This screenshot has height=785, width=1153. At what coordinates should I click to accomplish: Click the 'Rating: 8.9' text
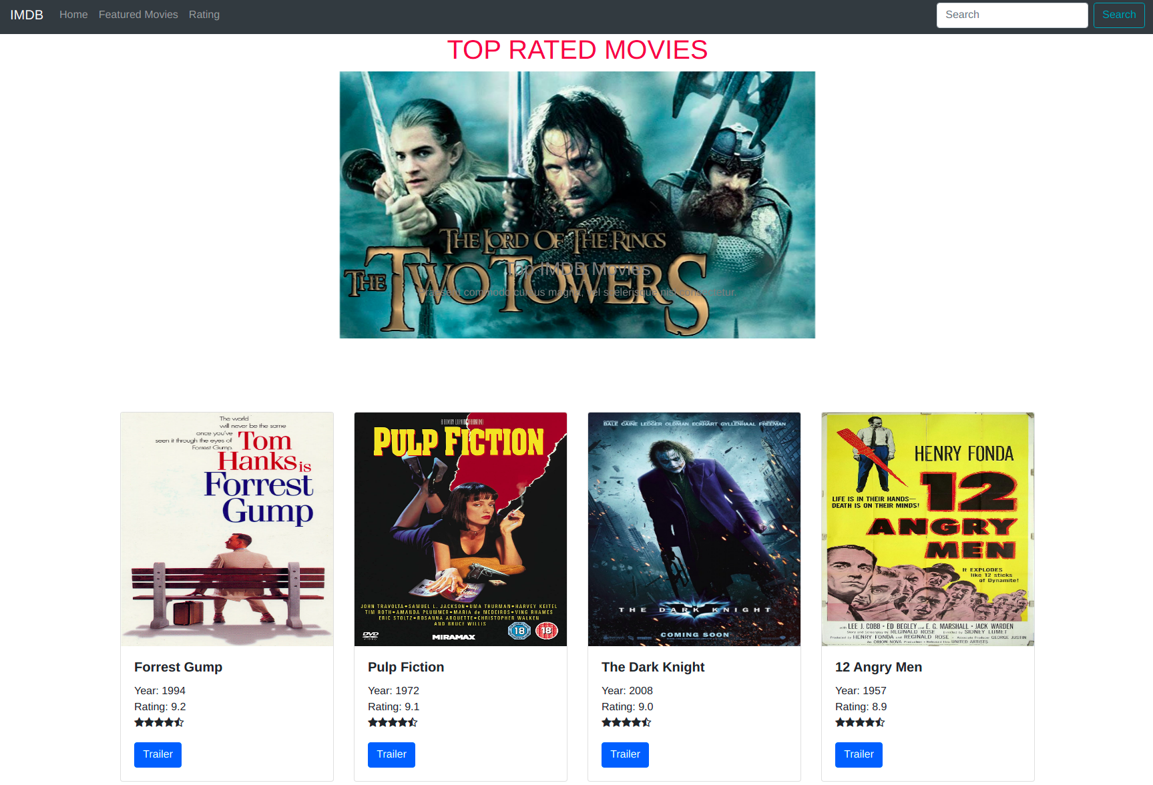[861, 707]
